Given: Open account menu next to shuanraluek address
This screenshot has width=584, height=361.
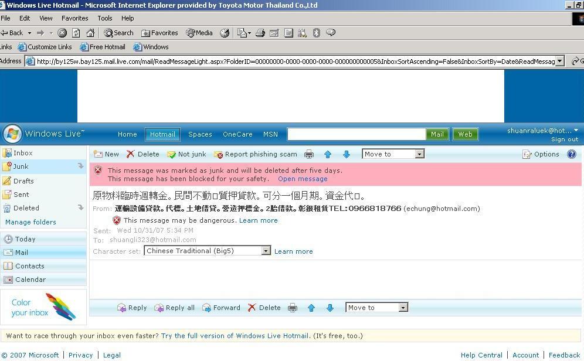Looking at the screenshot, I should pyautogui.click(x=576, y=131).
